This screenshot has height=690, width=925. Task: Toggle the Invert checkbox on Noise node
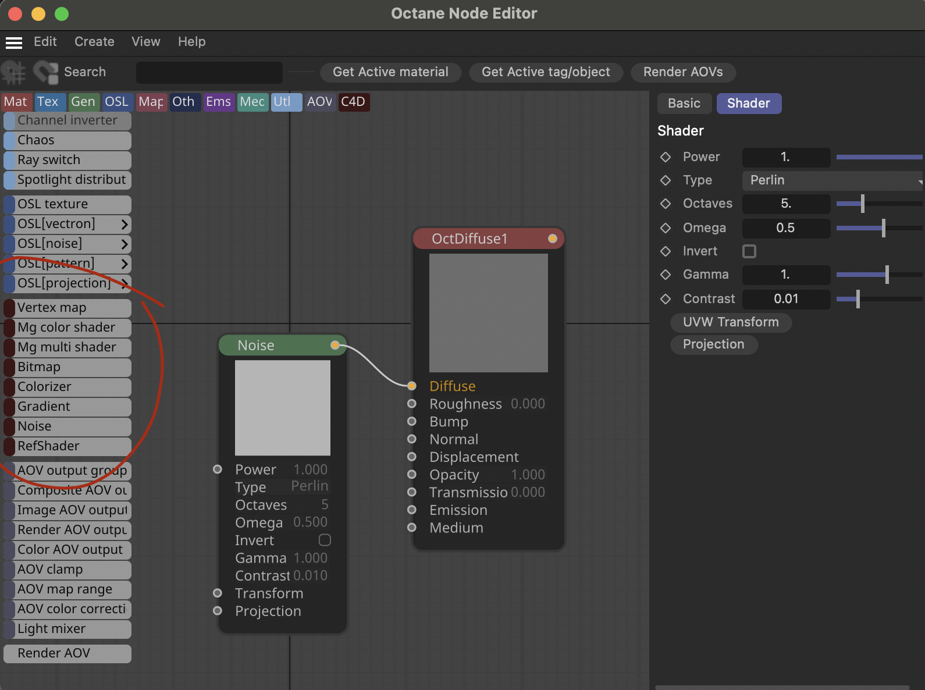[x=325, y=540]
